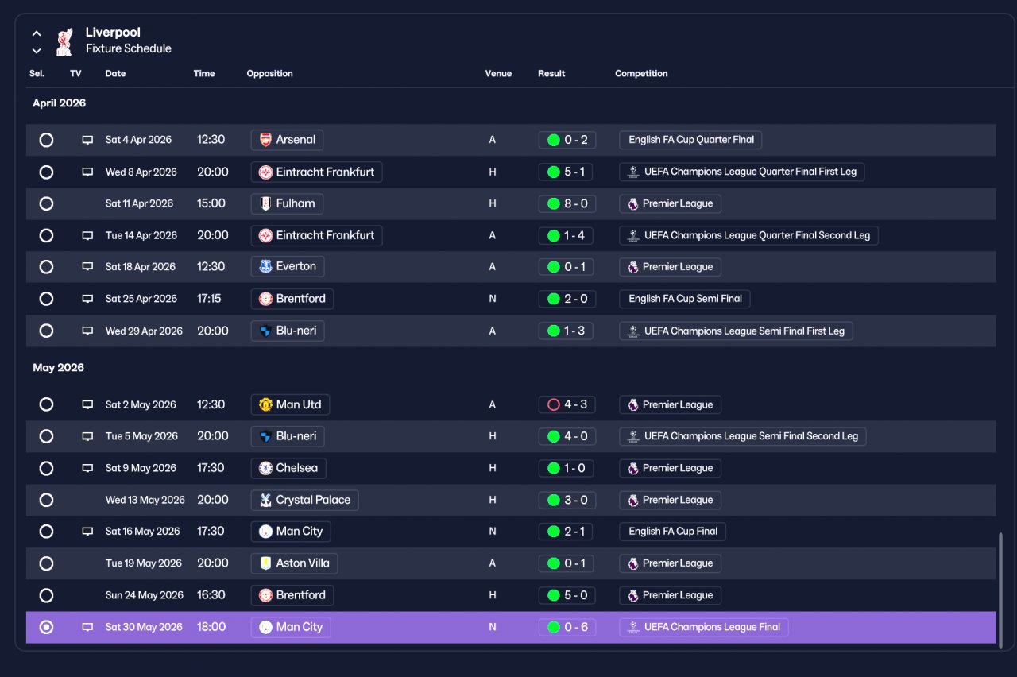The width and height of the screenshot is (1017, 677).
Task: Open UEFA Champions League Final competition link
Action: click(704, 627)
